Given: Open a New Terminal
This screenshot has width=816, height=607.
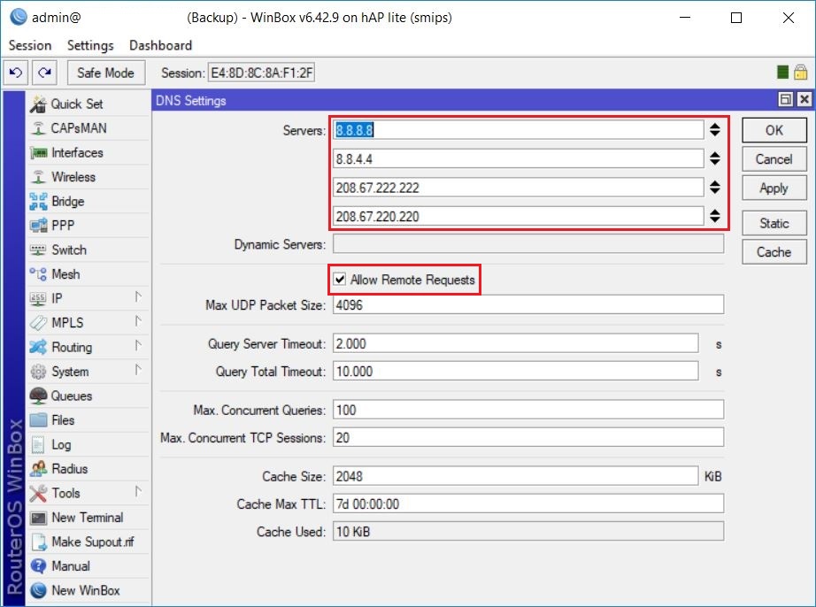Looking at the screenshot, I should tap(88, 518).
